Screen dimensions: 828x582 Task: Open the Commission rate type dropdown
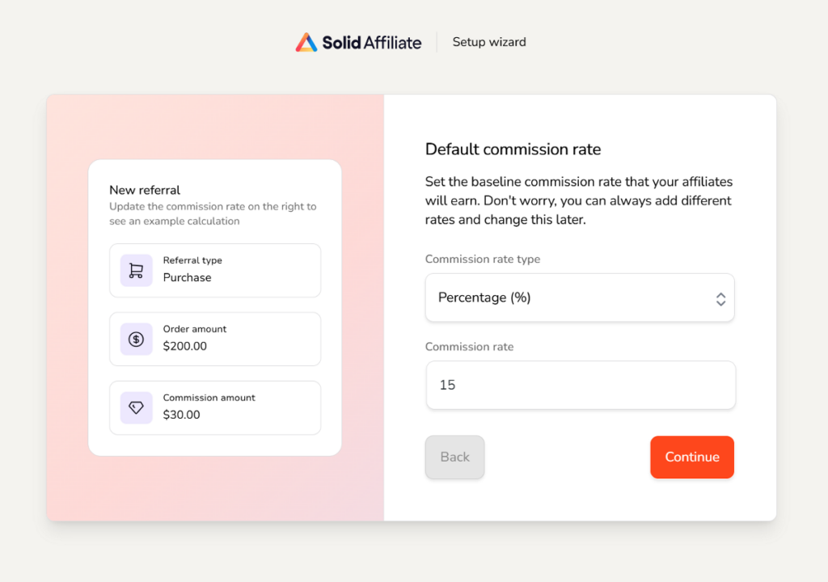click(580, 297)
